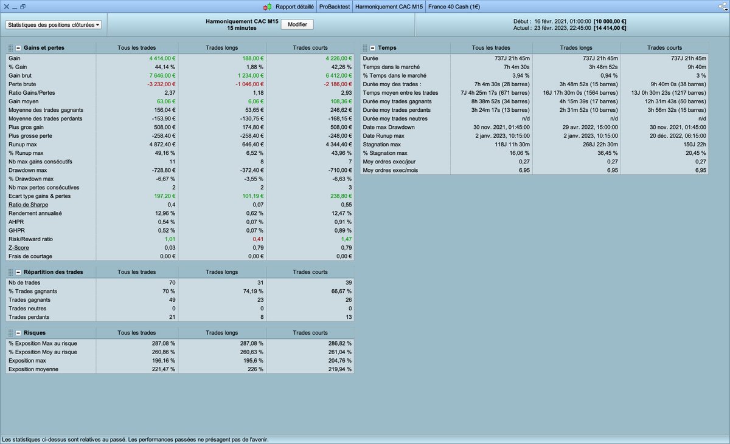
Task: Click the Modifier button
Action: point(297,24)
